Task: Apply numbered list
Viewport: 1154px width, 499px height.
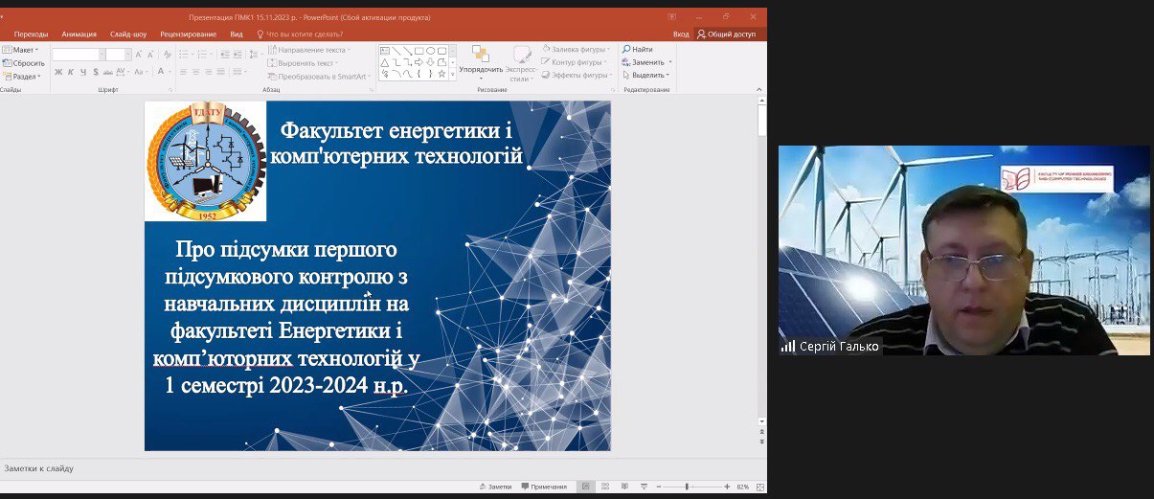Action: pyautogui.click(x=204, y=55)
